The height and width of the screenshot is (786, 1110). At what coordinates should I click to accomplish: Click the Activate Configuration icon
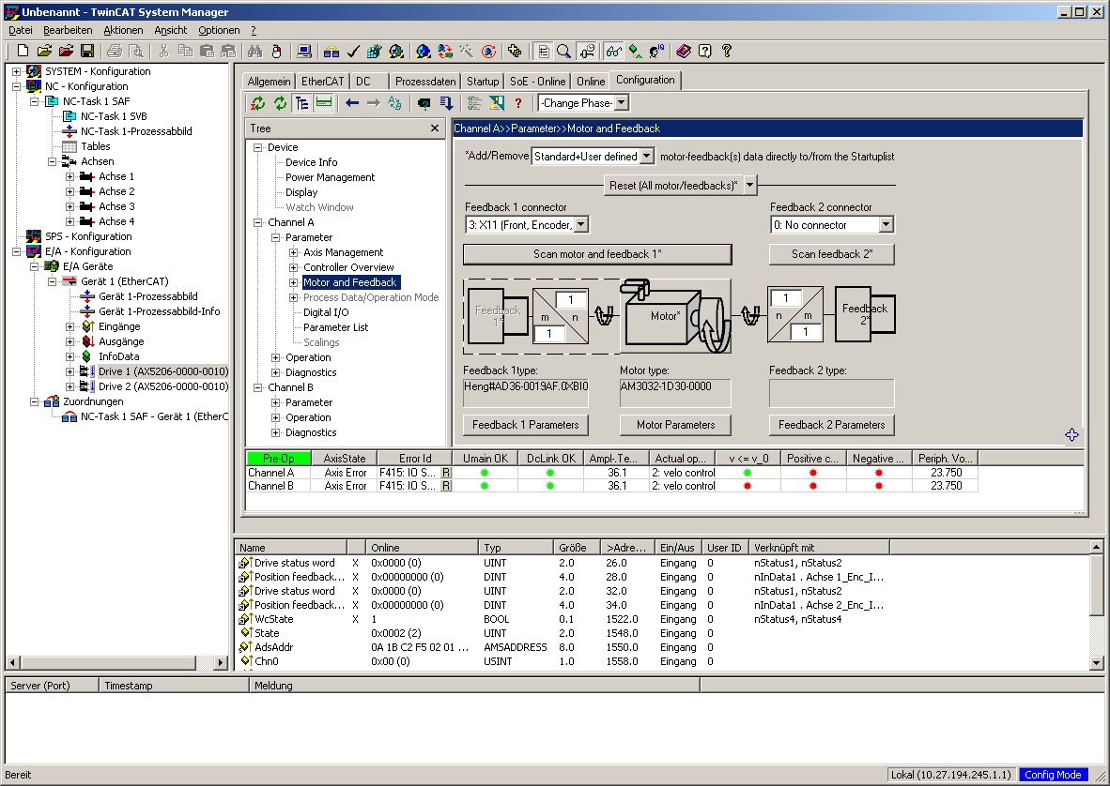coord(375,51)
